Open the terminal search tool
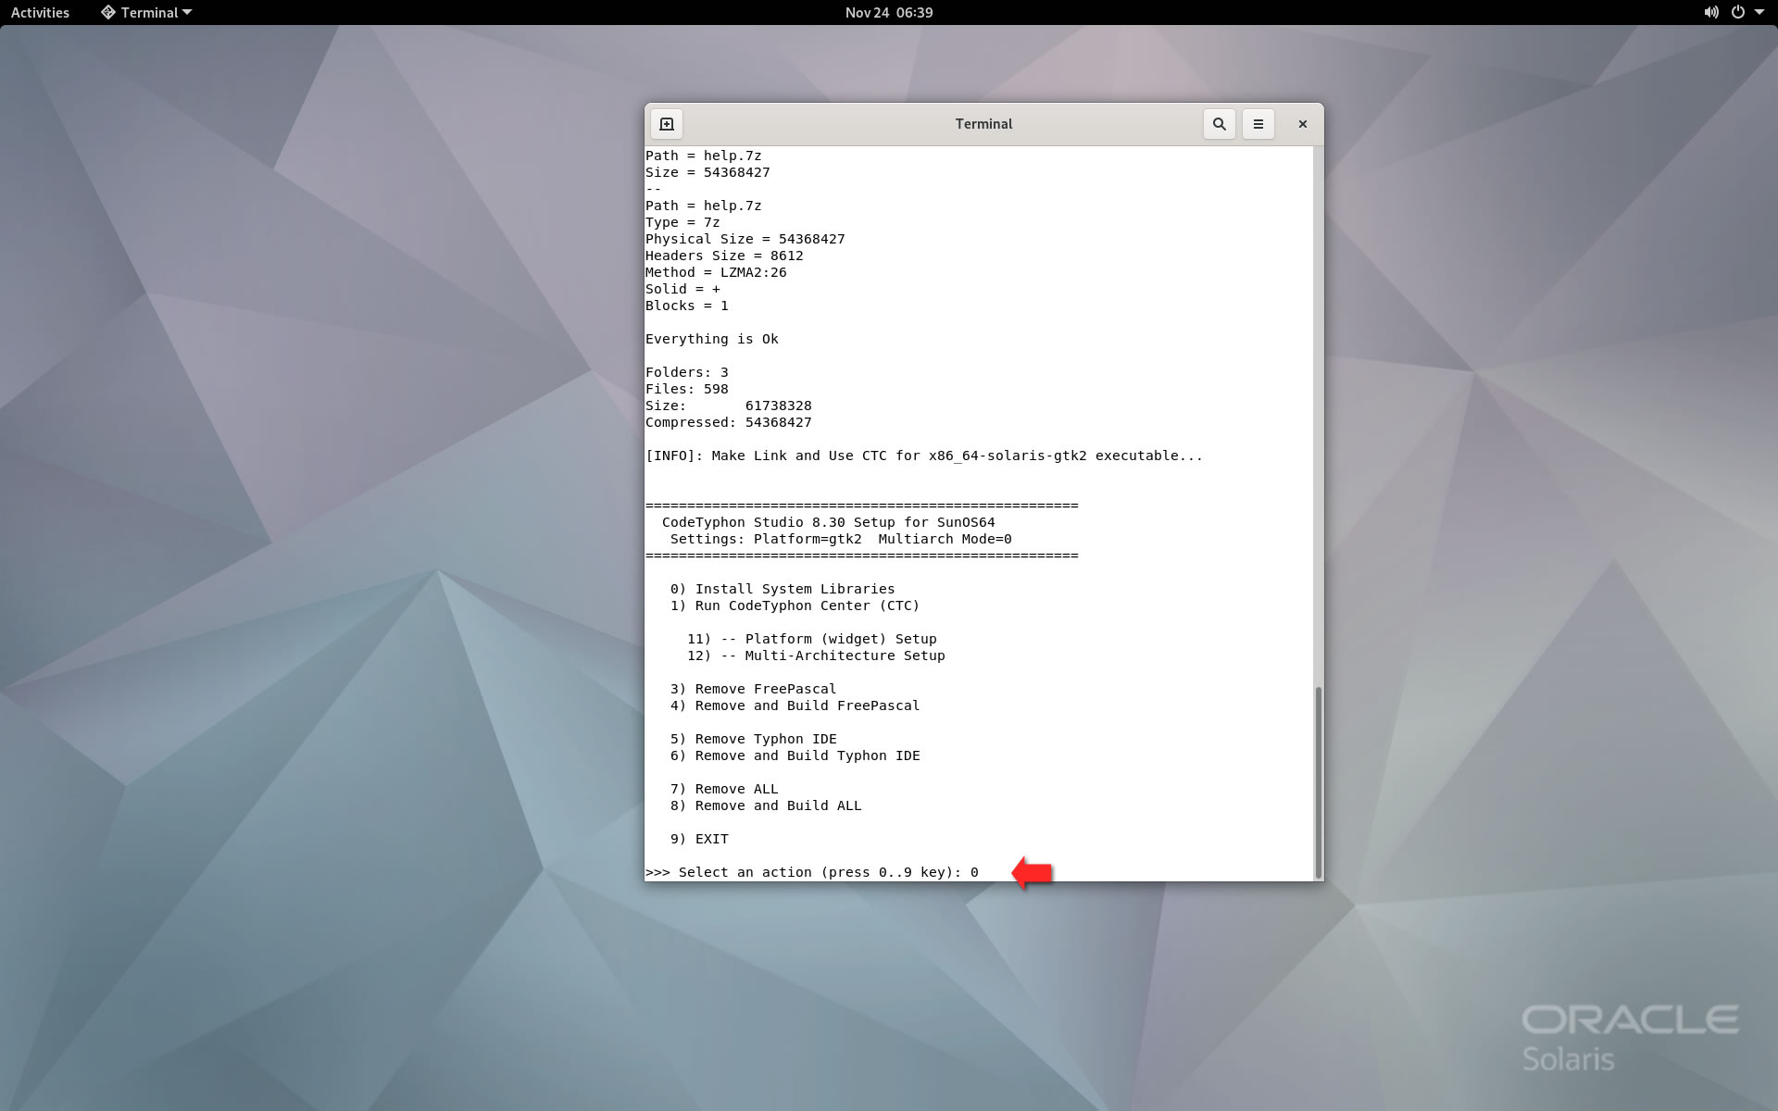This screenshot has width=1778, height=1111. [1219, 124]
